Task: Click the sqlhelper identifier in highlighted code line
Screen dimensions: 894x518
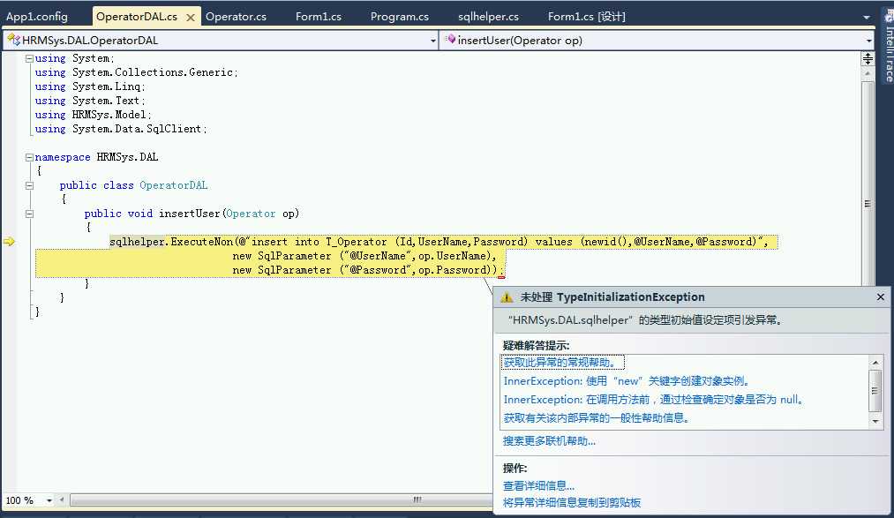Action: [138, 242]
